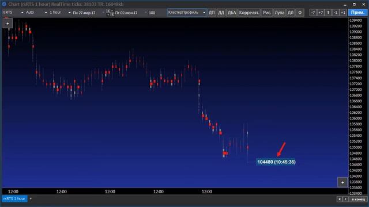This screenshot has height=207, width=369.
Task: Click the ДБА toolbar button
Action: [232, 13]
